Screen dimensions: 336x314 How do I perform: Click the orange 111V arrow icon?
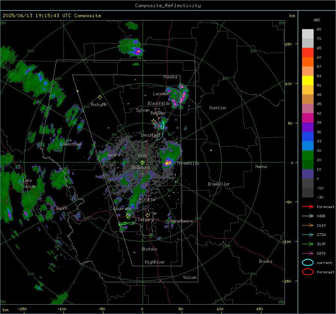(x=308, y=225)
